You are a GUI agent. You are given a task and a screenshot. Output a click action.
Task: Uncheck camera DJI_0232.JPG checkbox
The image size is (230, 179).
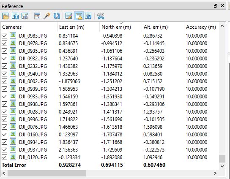pyautogui.click(x=5, y=66)
